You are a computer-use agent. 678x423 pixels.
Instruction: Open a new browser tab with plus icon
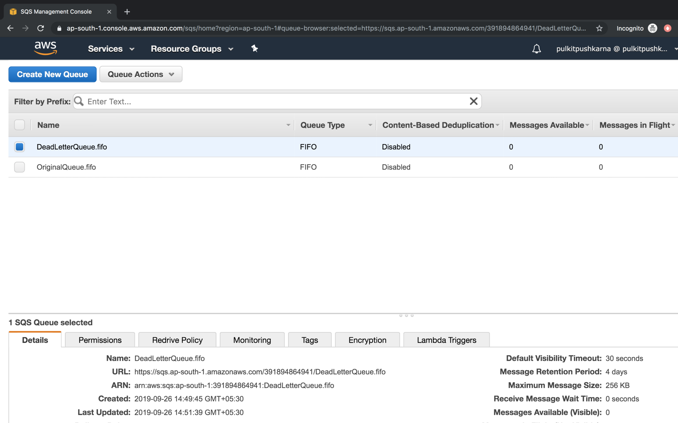tap(127, 12)
